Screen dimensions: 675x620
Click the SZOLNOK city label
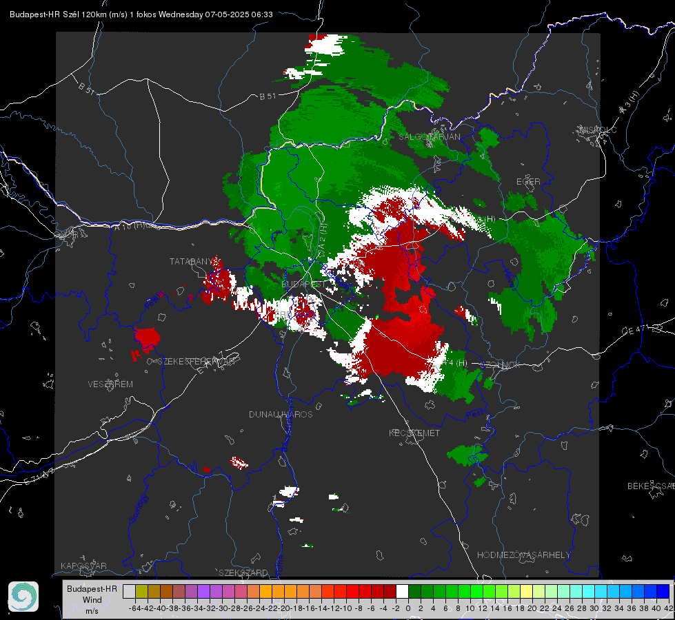[502, 365]
